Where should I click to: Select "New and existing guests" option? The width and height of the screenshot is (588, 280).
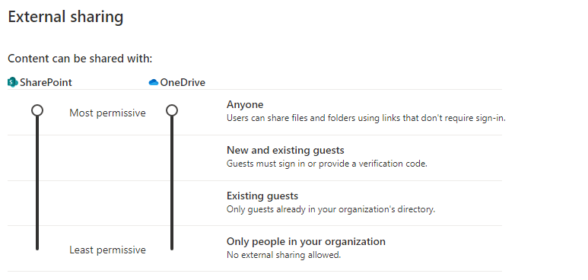click(285, 151)
